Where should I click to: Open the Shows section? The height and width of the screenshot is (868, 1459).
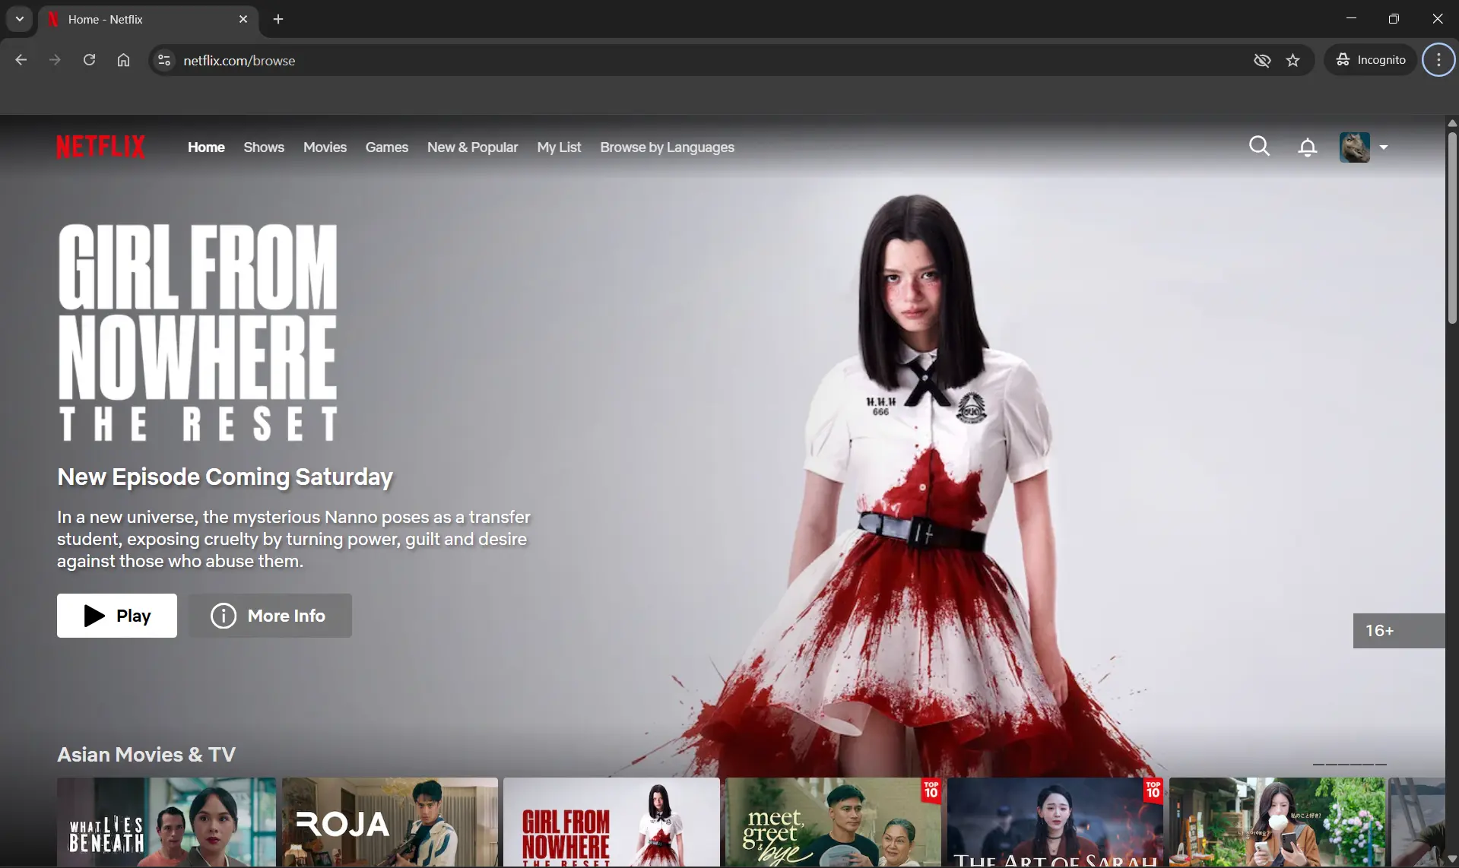point(264,147)
